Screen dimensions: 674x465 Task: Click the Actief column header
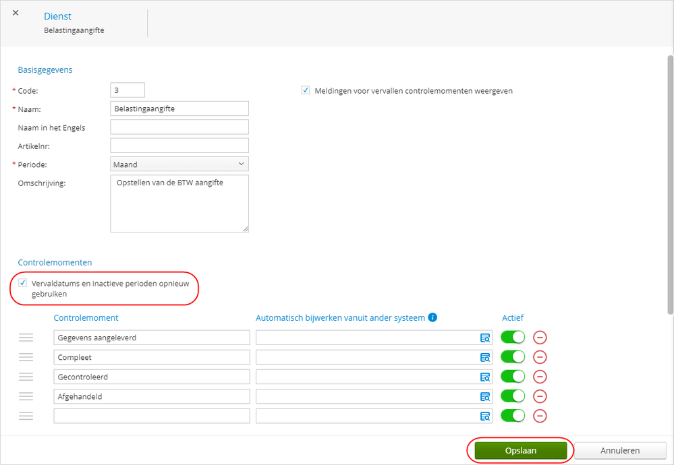[x=512, y=317]
